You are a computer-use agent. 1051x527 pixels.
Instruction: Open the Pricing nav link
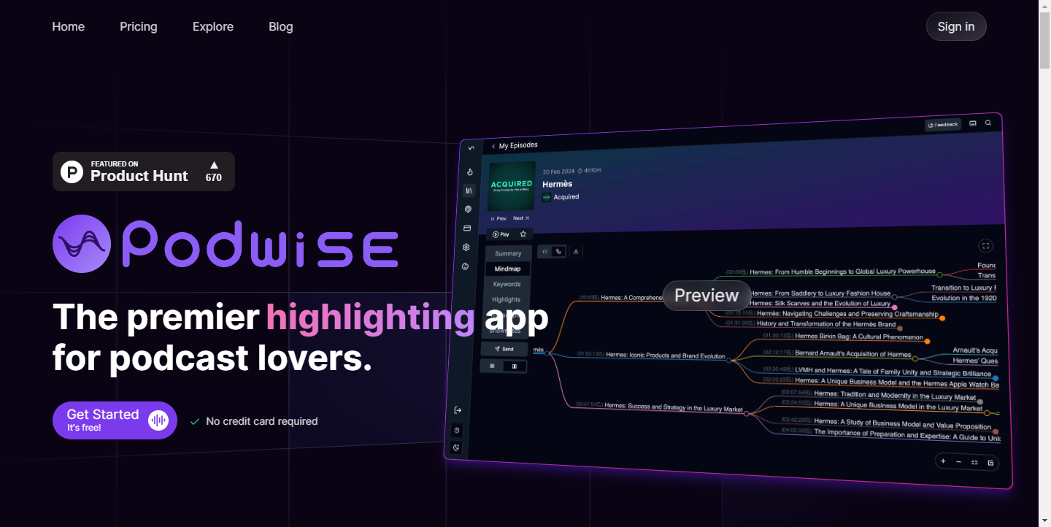(139, 26)
